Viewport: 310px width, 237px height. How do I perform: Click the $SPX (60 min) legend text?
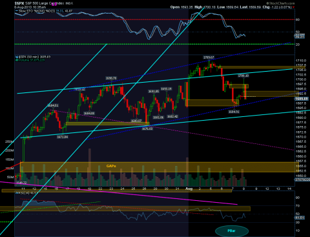coord(34,57)
